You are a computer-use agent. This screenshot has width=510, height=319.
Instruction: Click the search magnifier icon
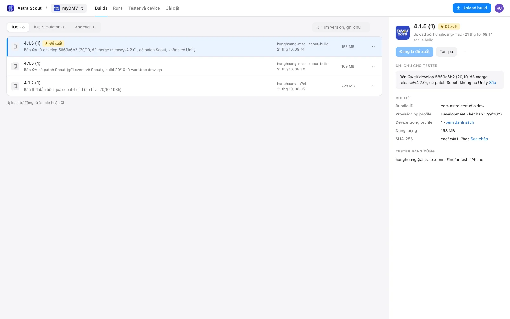click(x=317, y=27)
